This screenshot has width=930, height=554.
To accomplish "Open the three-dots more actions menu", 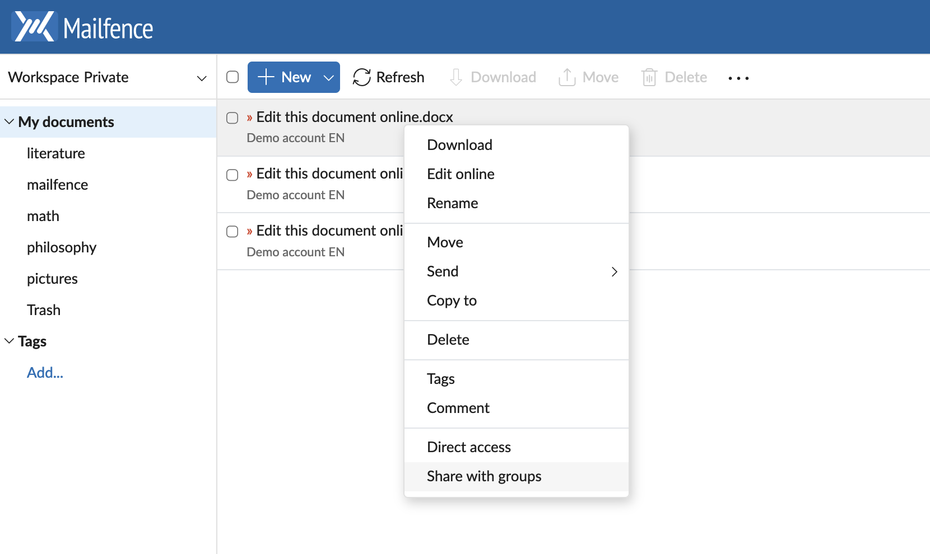I will tap(738, 78).
